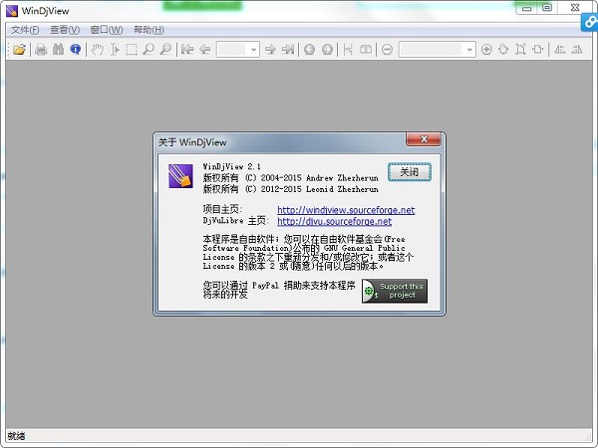Screen dimensions: 598x448
Task: Open the page number dropdown
Action: (253, 49)
